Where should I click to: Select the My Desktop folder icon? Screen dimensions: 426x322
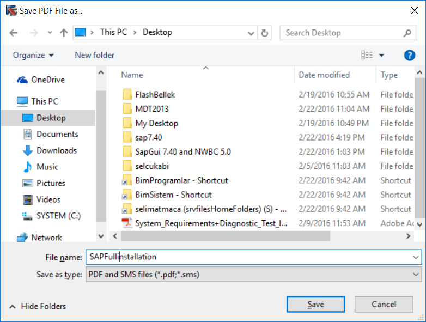click(x=127, y=123)
